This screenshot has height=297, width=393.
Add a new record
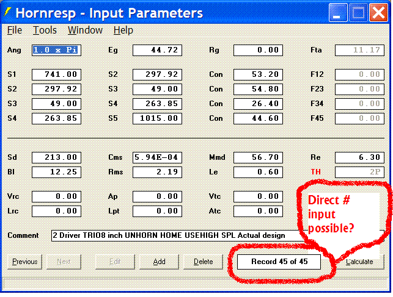159,262
